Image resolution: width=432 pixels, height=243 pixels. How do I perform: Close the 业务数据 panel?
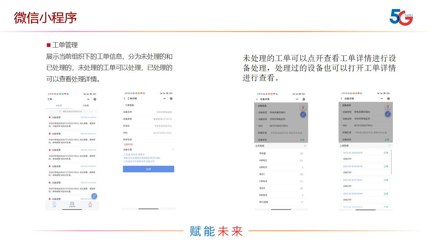[x=305, y=146]
